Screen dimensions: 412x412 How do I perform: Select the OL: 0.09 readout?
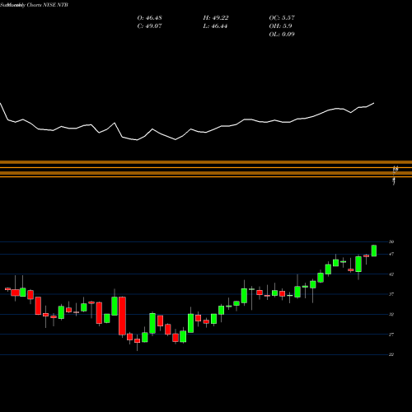click(282, 35)
